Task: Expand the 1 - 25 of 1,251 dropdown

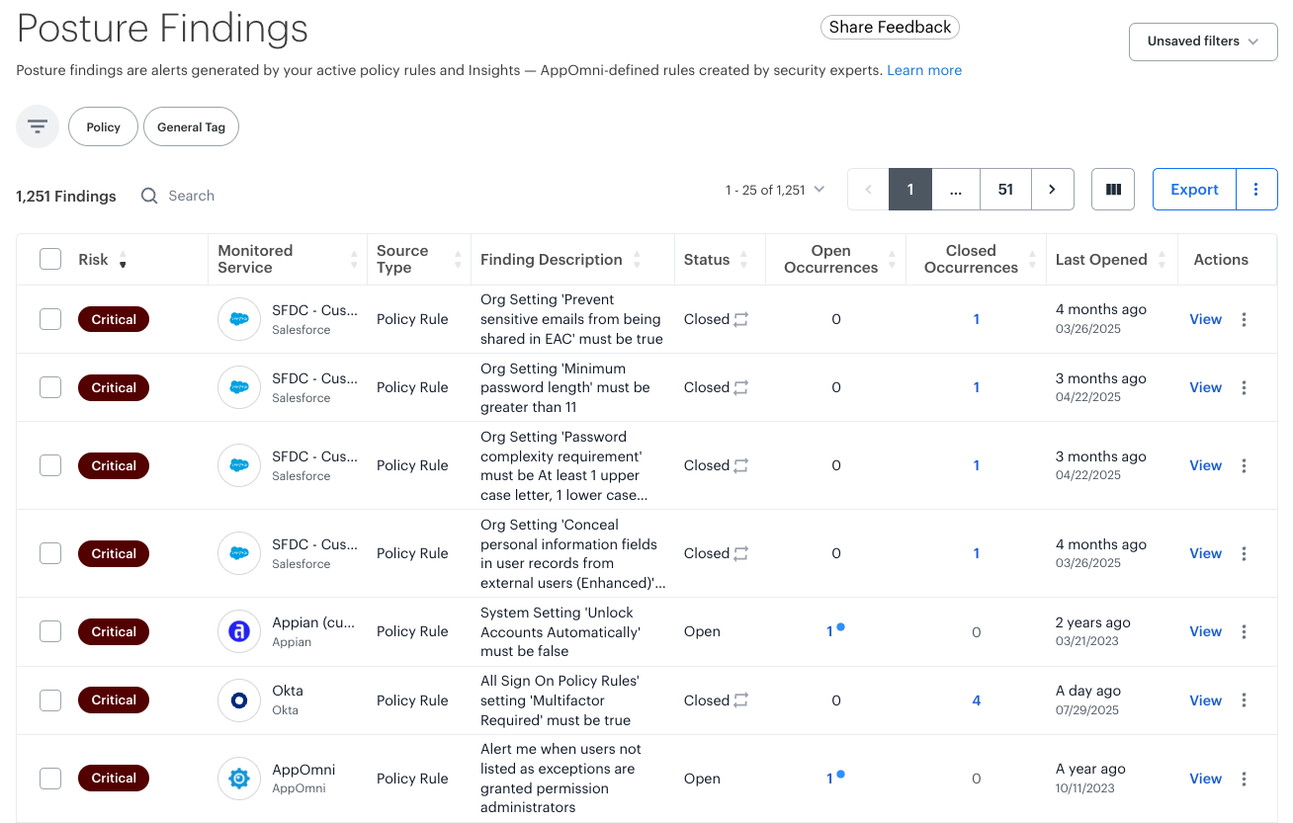Action: point(774,190)
